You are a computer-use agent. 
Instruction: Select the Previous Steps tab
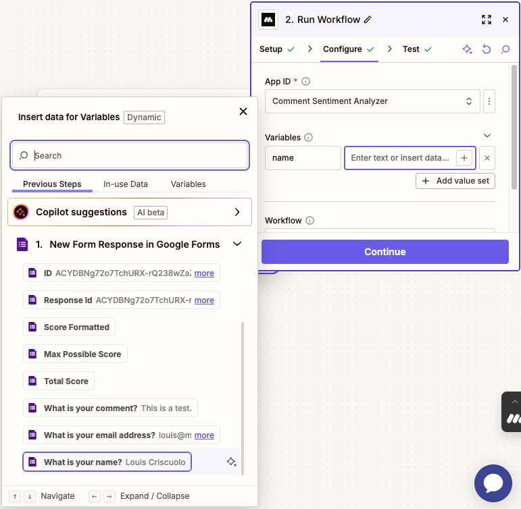coord(52,184)
